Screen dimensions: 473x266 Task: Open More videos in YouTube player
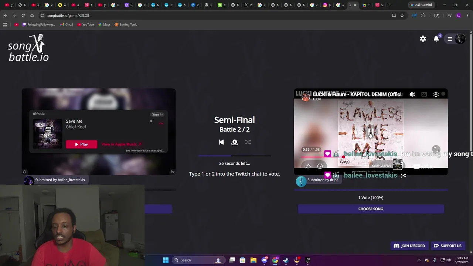(387, 166)
